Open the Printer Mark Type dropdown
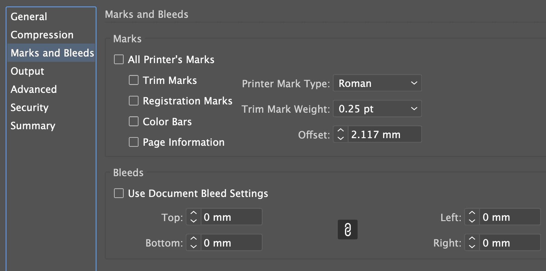Screen dimensions: 546x271 [377, 83]
